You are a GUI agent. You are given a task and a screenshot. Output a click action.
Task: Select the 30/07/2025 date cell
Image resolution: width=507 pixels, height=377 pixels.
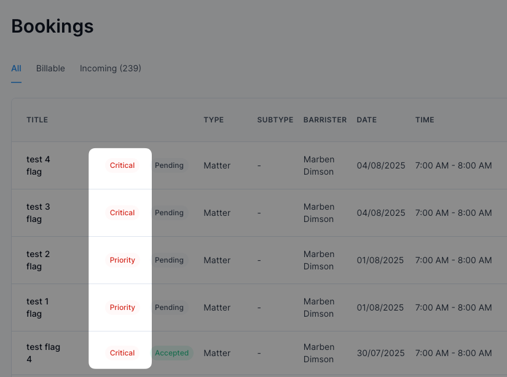380,353
